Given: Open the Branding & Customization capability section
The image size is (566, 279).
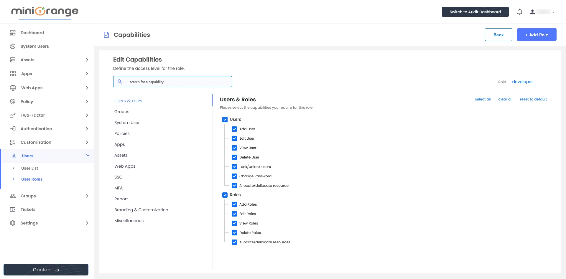Looking at the screenshot, I should pyautogui.click(x=141, y=210).
